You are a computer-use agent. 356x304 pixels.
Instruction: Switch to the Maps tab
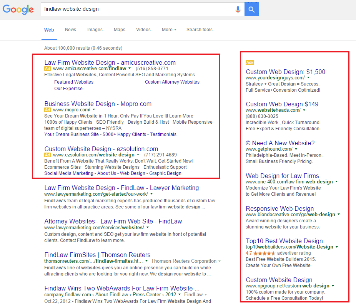point(120,30)
